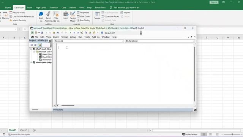Viewport: 243px width, 137px height.
Task: Open the VBA editor Insert menu
Action: click(56, 37)
